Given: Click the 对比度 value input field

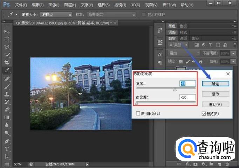Looking at the screenshot, I should click(x=187, y=97).
